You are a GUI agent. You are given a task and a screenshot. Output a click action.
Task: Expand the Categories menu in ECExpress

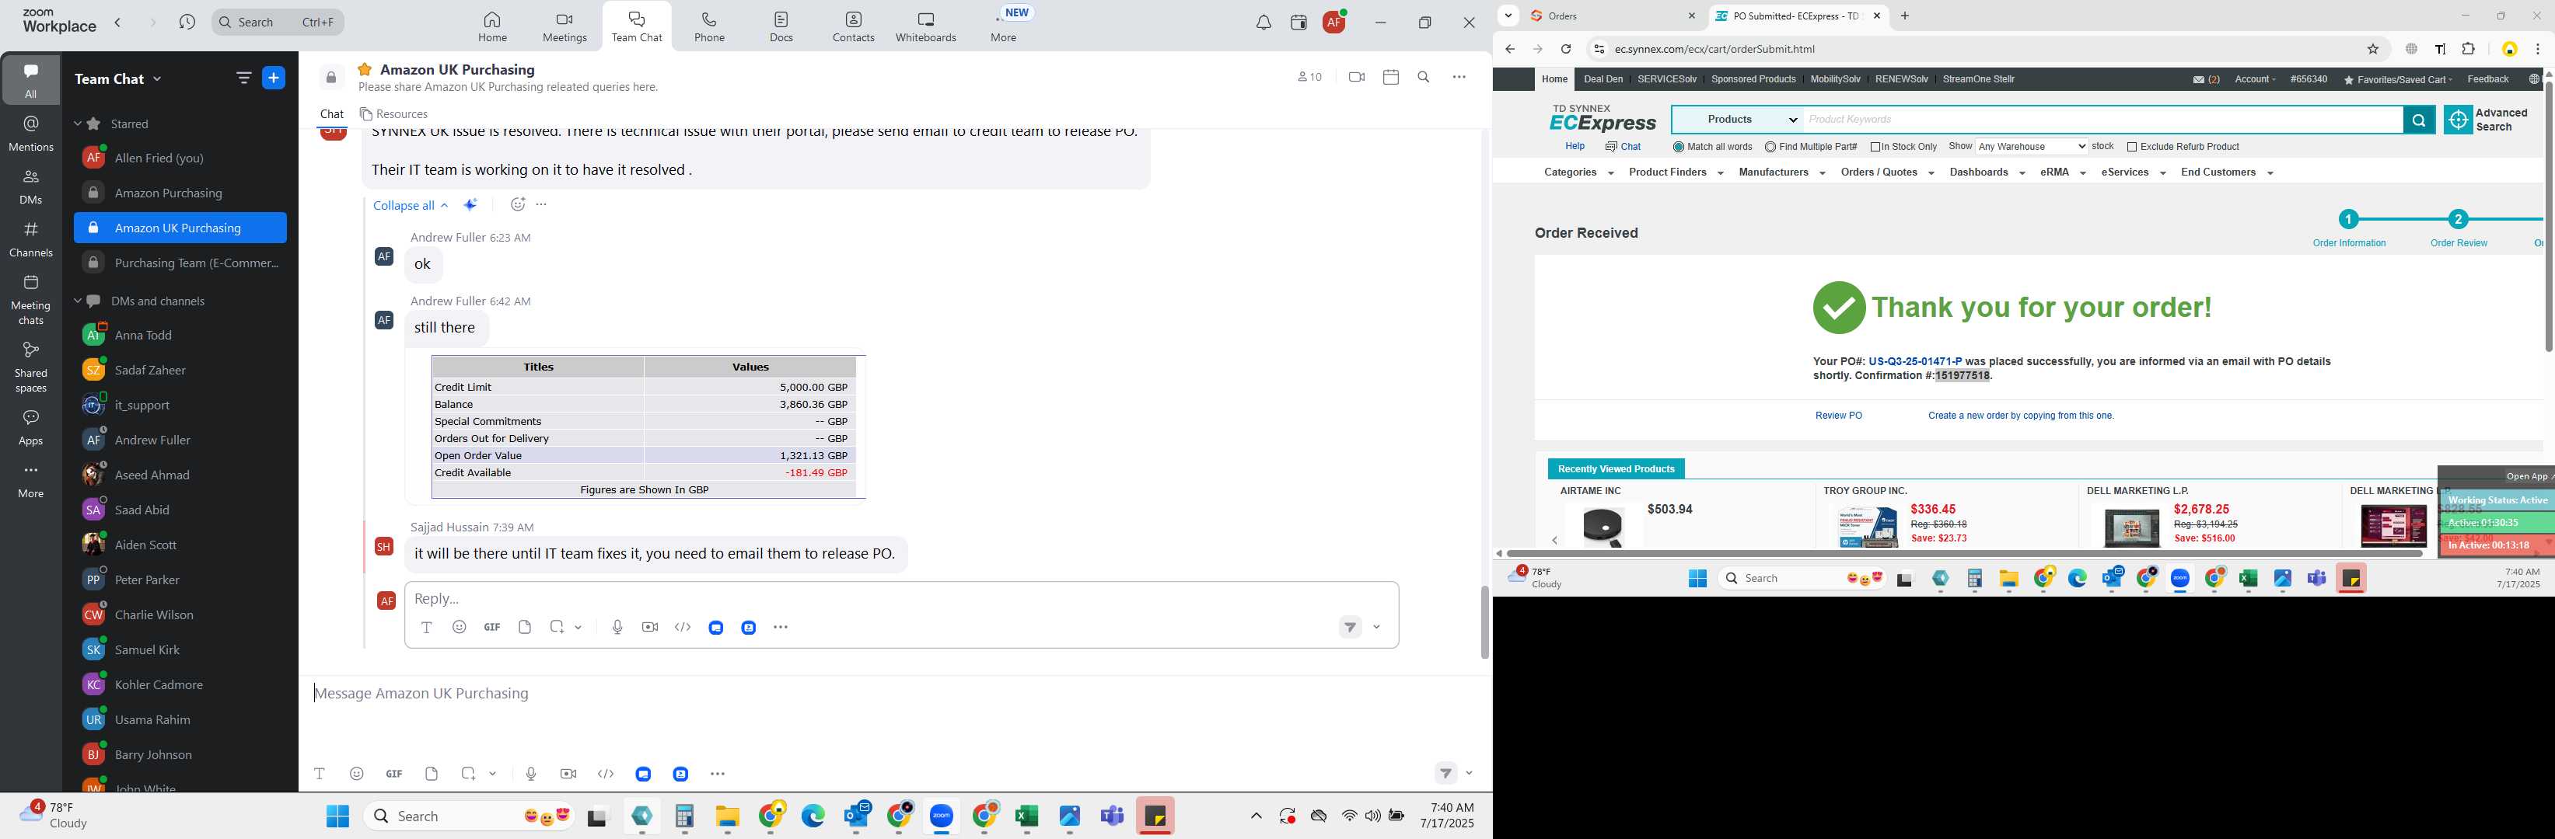click(1578, 172)
